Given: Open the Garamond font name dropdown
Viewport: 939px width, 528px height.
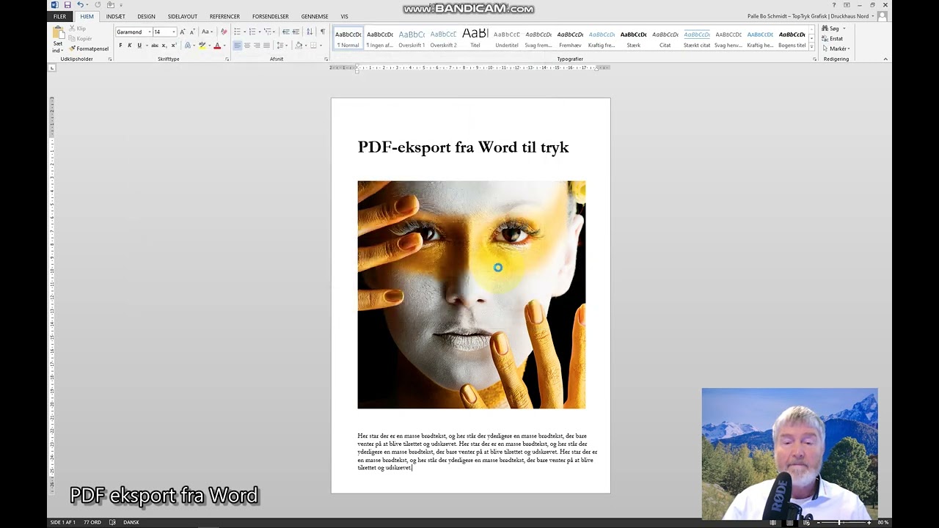Looking at the screenshot, I should point(149,32).
